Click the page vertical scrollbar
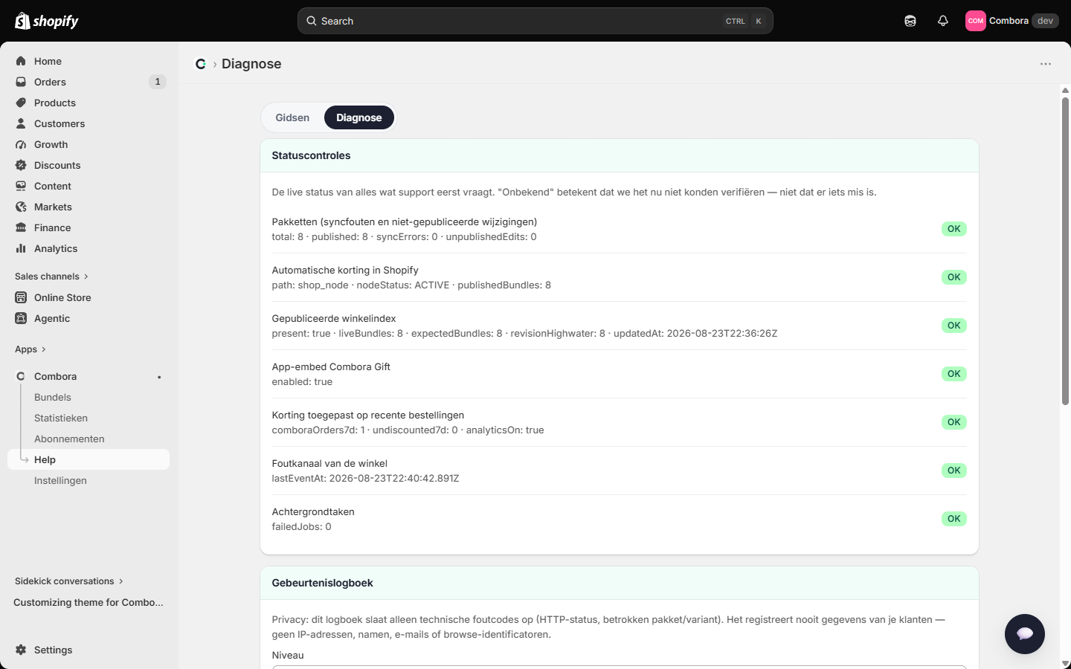The width and height of the screenshot is (1071, 669). pyautogui.click(x=1065, y=251)
